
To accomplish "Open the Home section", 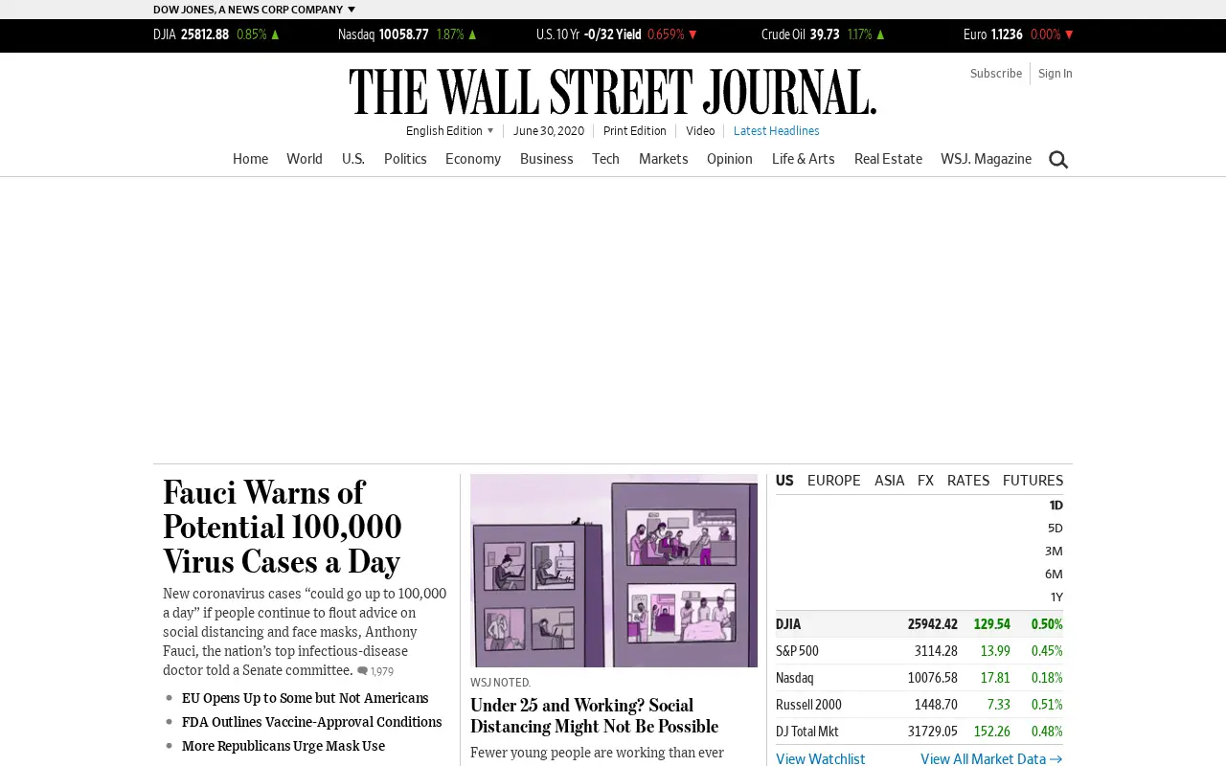I will tap(250, 159).
